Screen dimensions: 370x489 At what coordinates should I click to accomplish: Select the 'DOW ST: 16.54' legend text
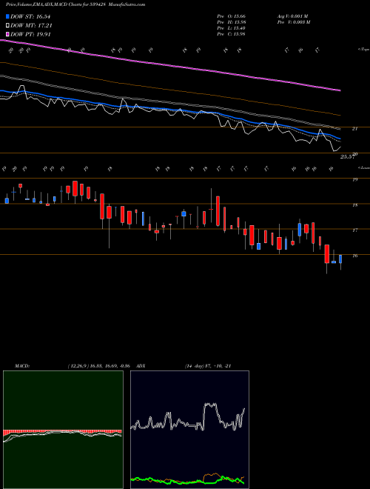click(30, 16)
